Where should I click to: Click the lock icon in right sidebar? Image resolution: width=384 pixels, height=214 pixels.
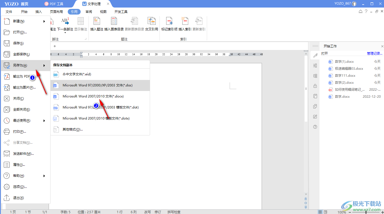315,86
